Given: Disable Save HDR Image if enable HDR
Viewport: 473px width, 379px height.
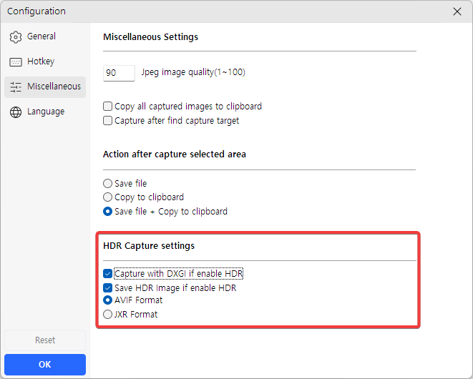Looking at the screenshot, I should click(108, 288).
